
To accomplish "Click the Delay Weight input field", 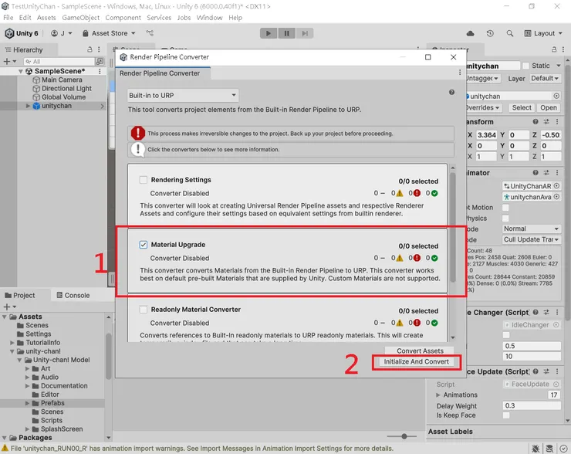I will click(x=532, y=405).
